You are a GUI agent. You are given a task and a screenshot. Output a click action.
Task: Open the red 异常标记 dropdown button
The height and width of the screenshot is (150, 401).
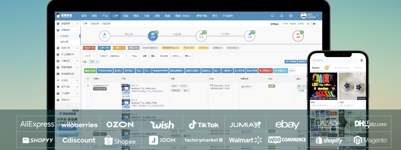click(265, 71)
